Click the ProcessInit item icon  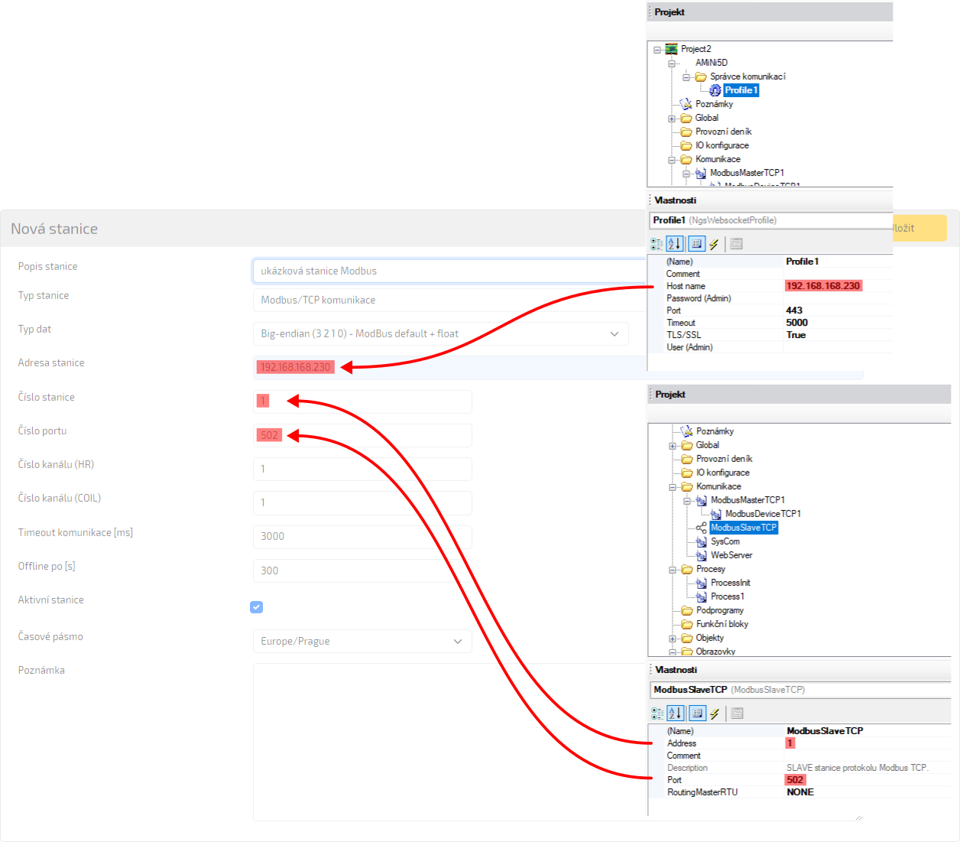tap(701, 583)
